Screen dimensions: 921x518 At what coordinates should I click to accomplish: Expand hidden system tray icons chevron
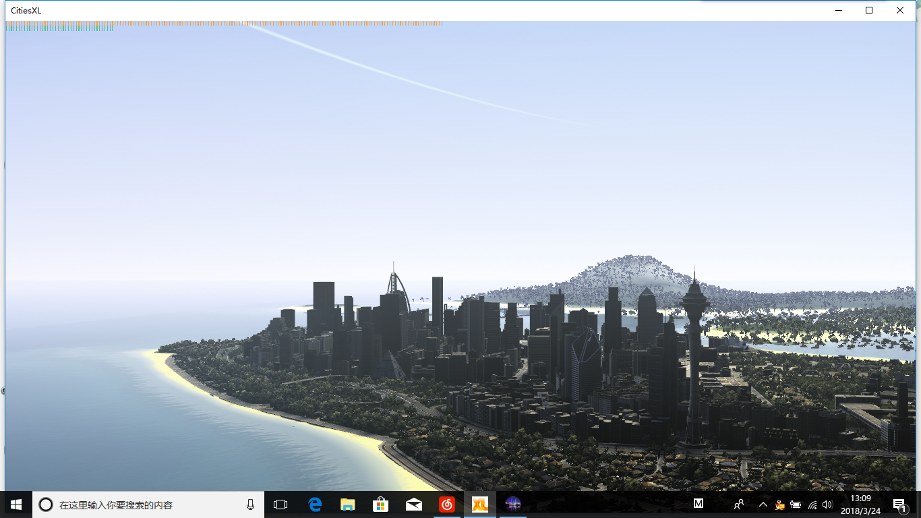tap(763, 505)
